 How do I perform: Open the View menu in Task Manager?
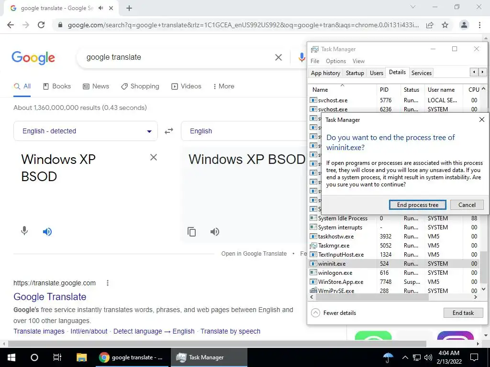point(358,61)
